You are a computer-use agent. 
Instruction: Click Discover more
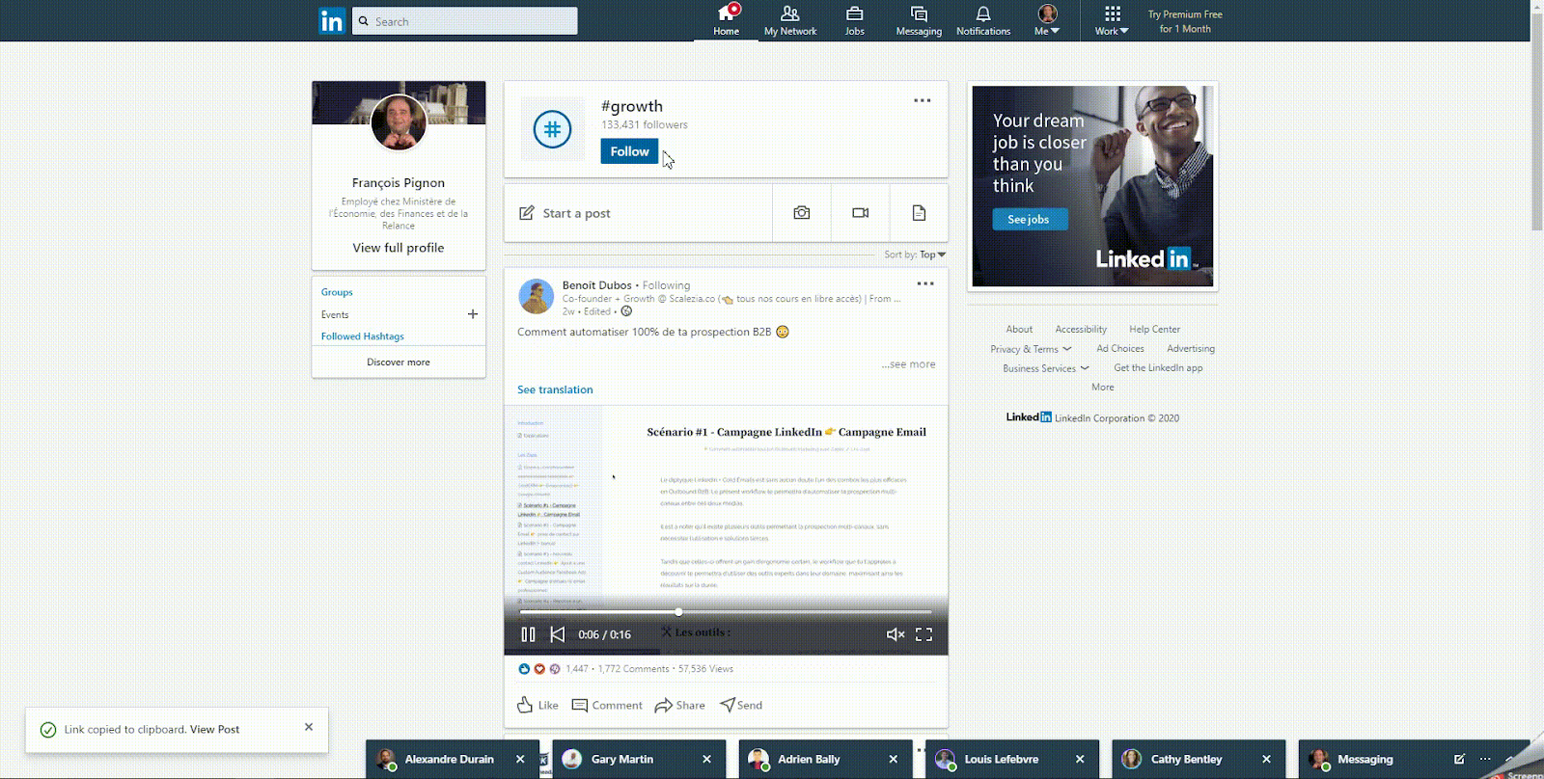pyautogui.click(x=399, y=363)
